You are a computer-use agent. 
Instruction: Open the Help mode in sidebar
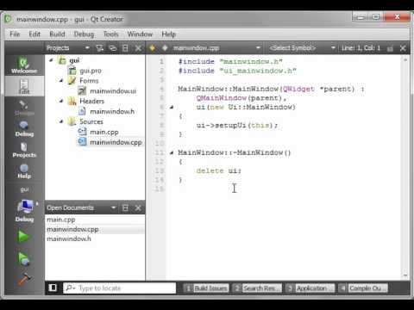click(24, 171)
